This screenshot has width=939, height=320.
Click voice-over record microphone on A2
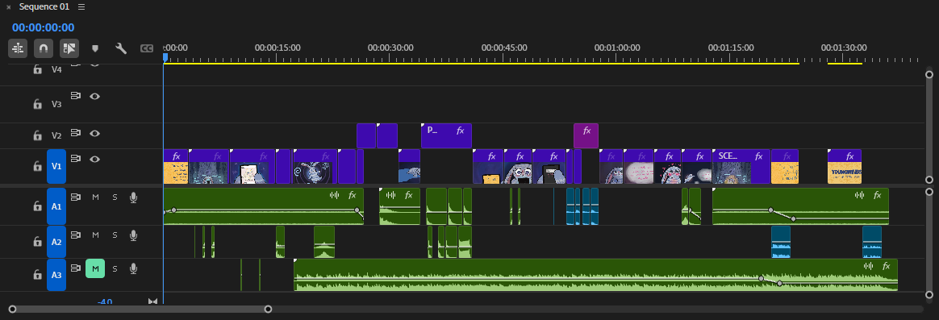pos(134,235)
